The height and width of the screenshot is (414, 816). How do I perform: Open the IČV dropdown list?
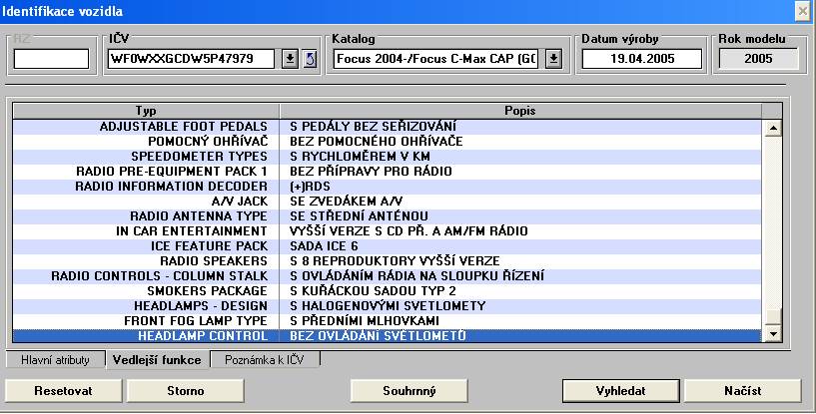291,59
